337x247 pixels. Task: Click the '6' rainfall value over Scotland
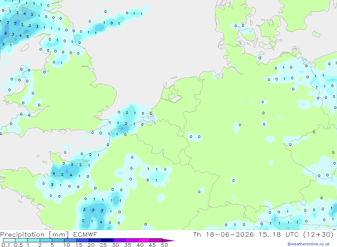tap(6, 33)
